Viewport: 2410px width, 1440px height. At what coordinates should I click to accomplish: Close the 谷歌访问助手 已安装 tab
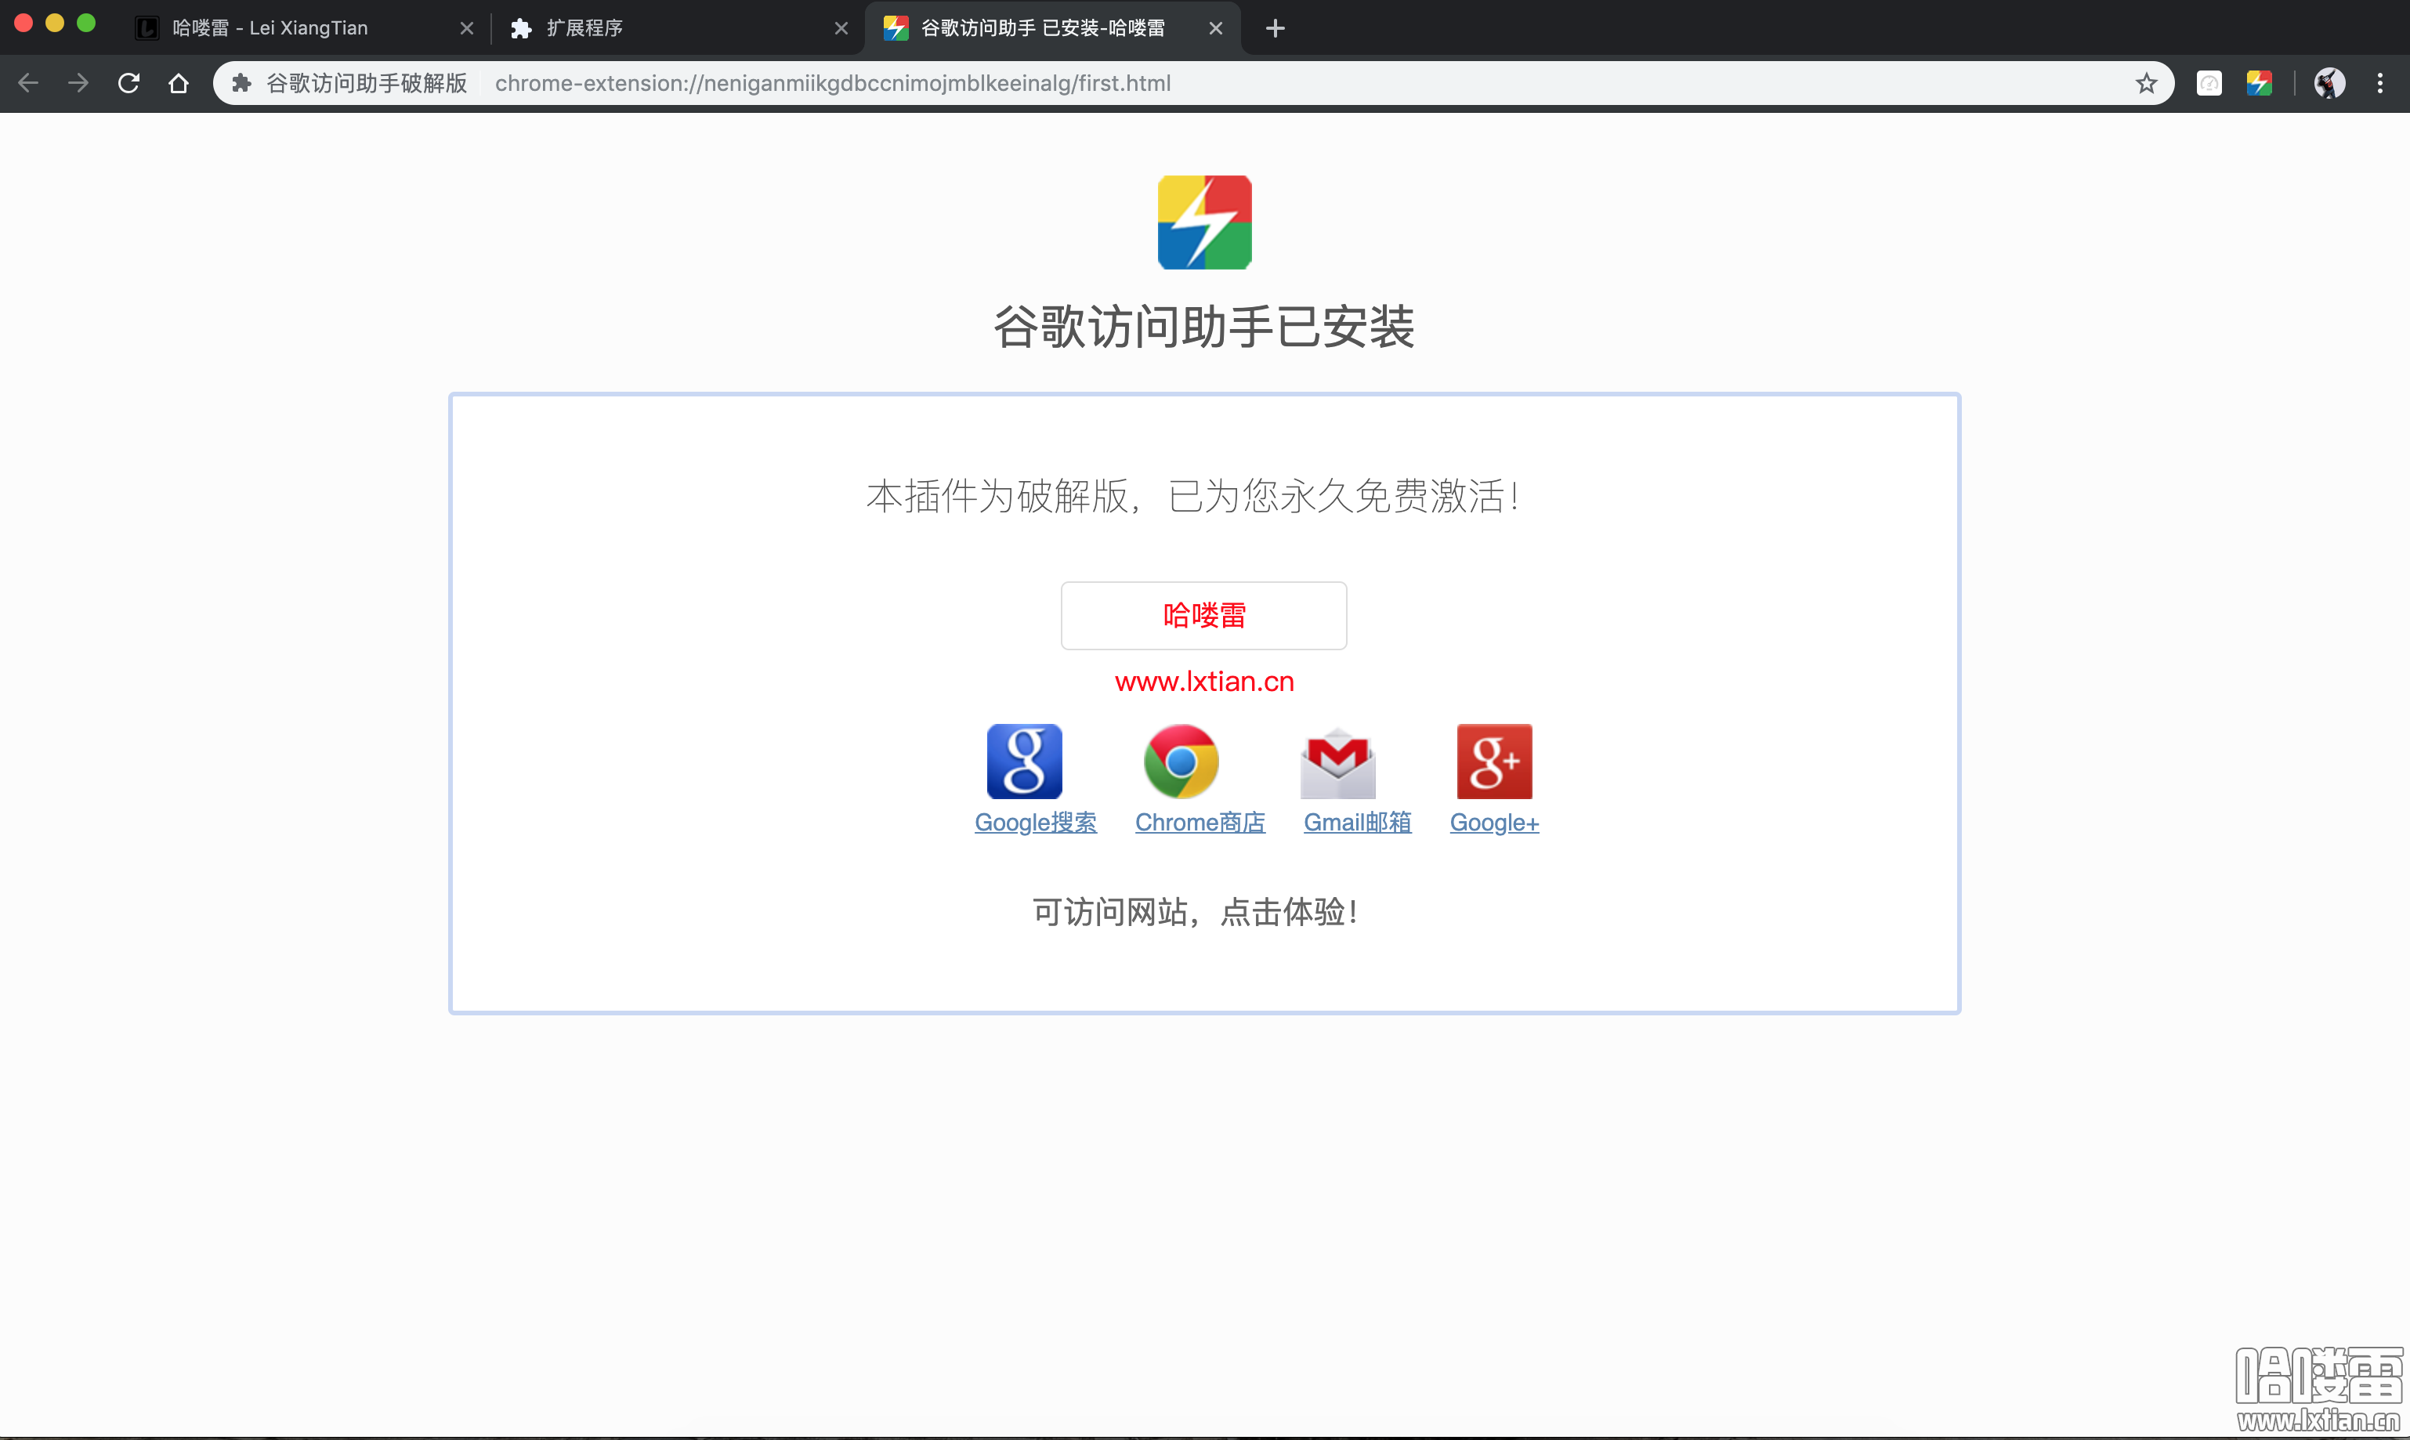(x=1216, y=28)
